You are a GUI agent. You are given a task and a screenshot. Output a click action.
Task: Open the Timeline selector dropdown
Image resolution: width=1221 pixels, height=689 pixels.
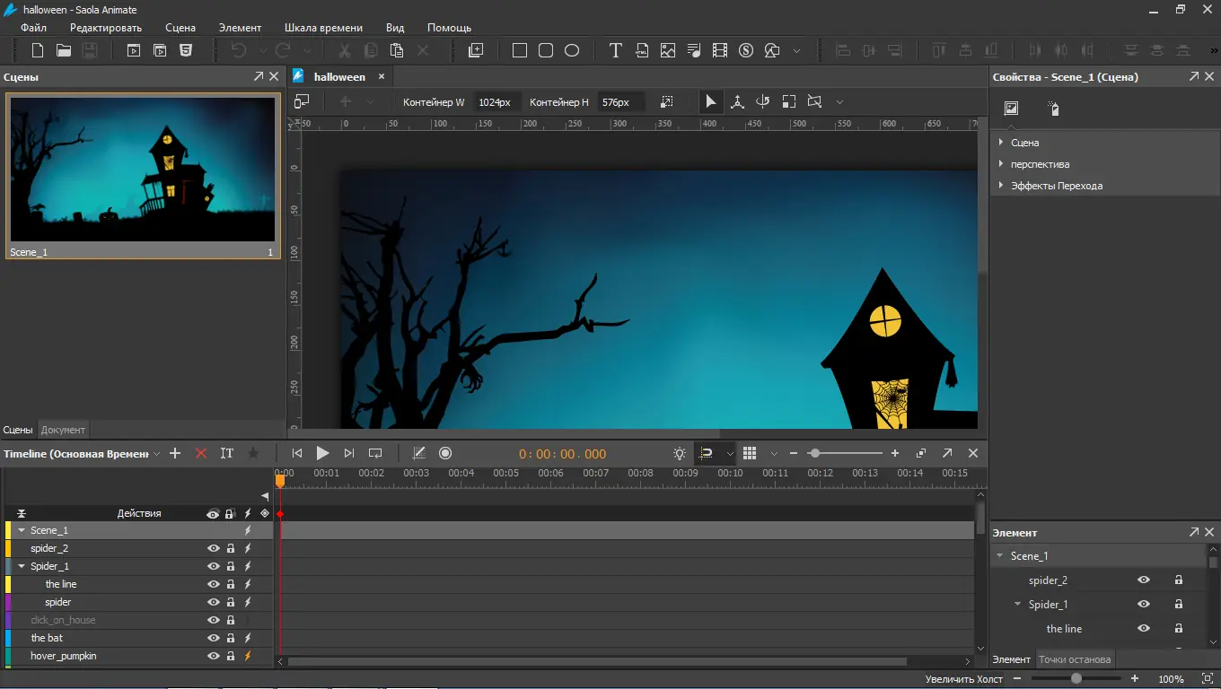pyautogui.click(x=156, y=454)
